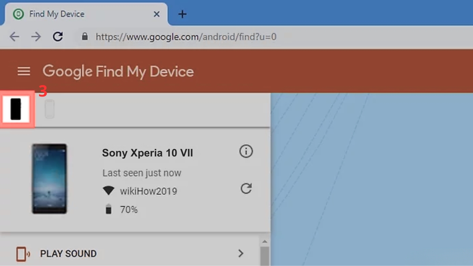The height and width of the screenshot is (266, 473).
Task: Open the hamburger menu in Find My Device
Action: 24,71
